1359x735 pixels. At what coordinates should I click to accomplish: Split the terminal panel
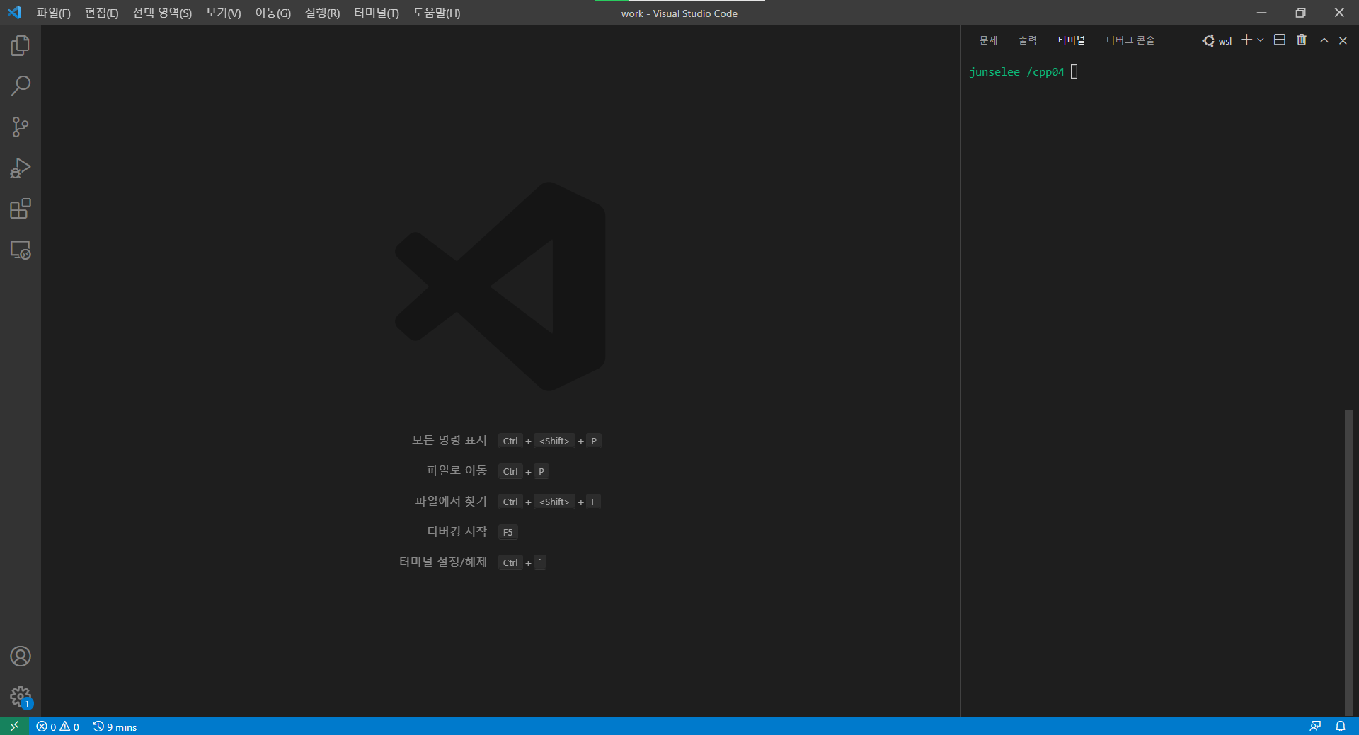click(x=1280, y=40)
